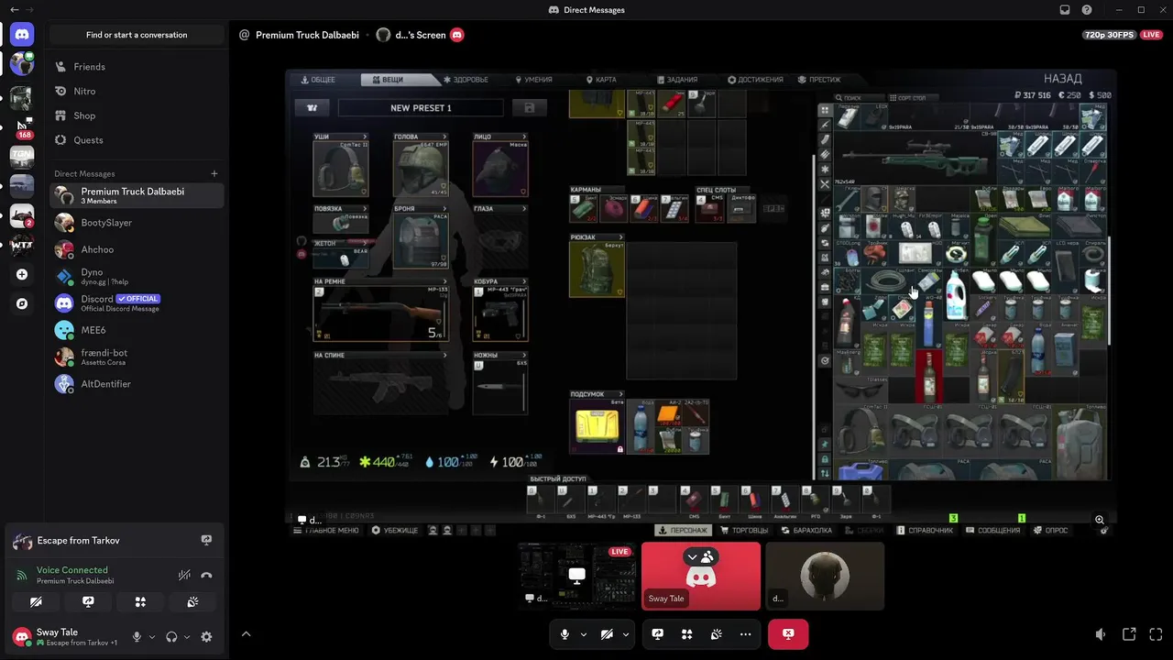Viewport: 1173px width, 660px height.
Task: Open ЗАДАНИЯ tab in game
Action: (x=676, y=80)
